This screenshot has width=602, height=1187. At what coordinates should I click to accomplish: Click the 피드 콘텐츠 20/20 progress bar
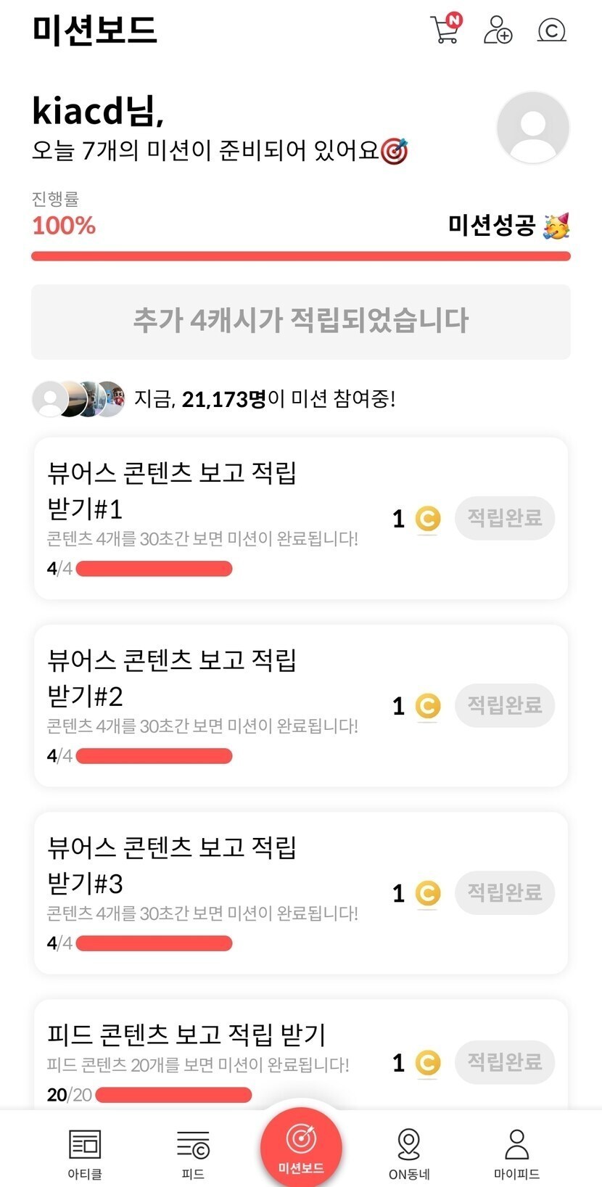pos(173,1095)
